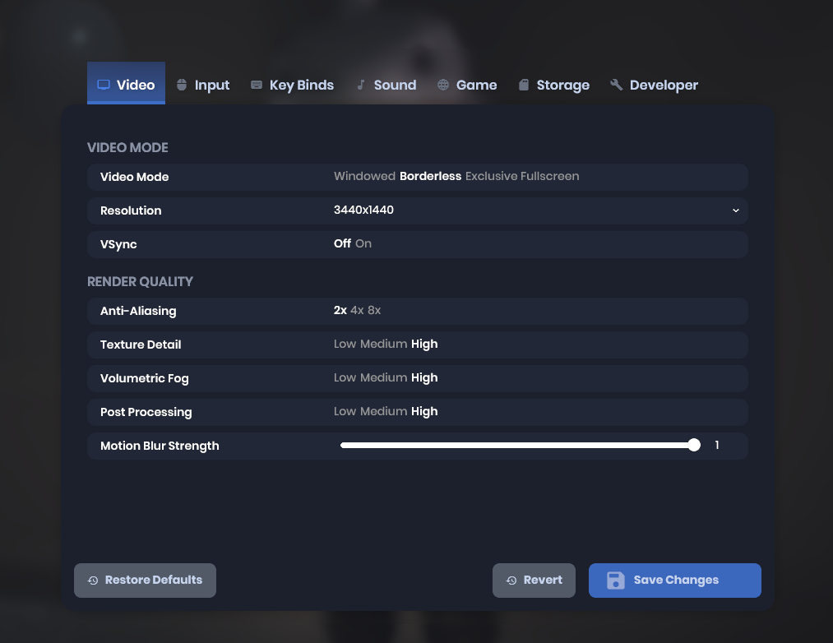Click the chevron arrow in Resolution row
This screenshot has width=833, height=643.
pyautogui.click(x=736, y=210)
